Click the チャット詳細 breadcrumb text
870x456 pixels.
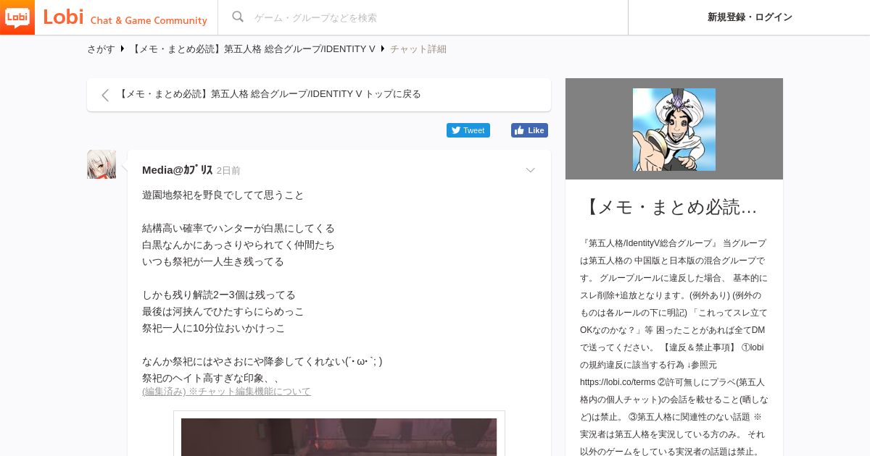[x=418, y=49]
